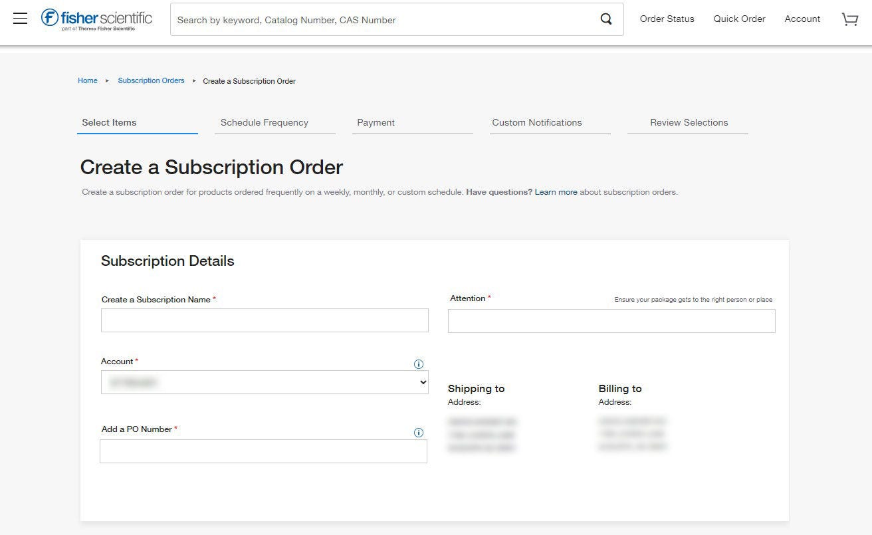Switch to the Payment tab
This screenshot has height=535, width=872.
376,122
